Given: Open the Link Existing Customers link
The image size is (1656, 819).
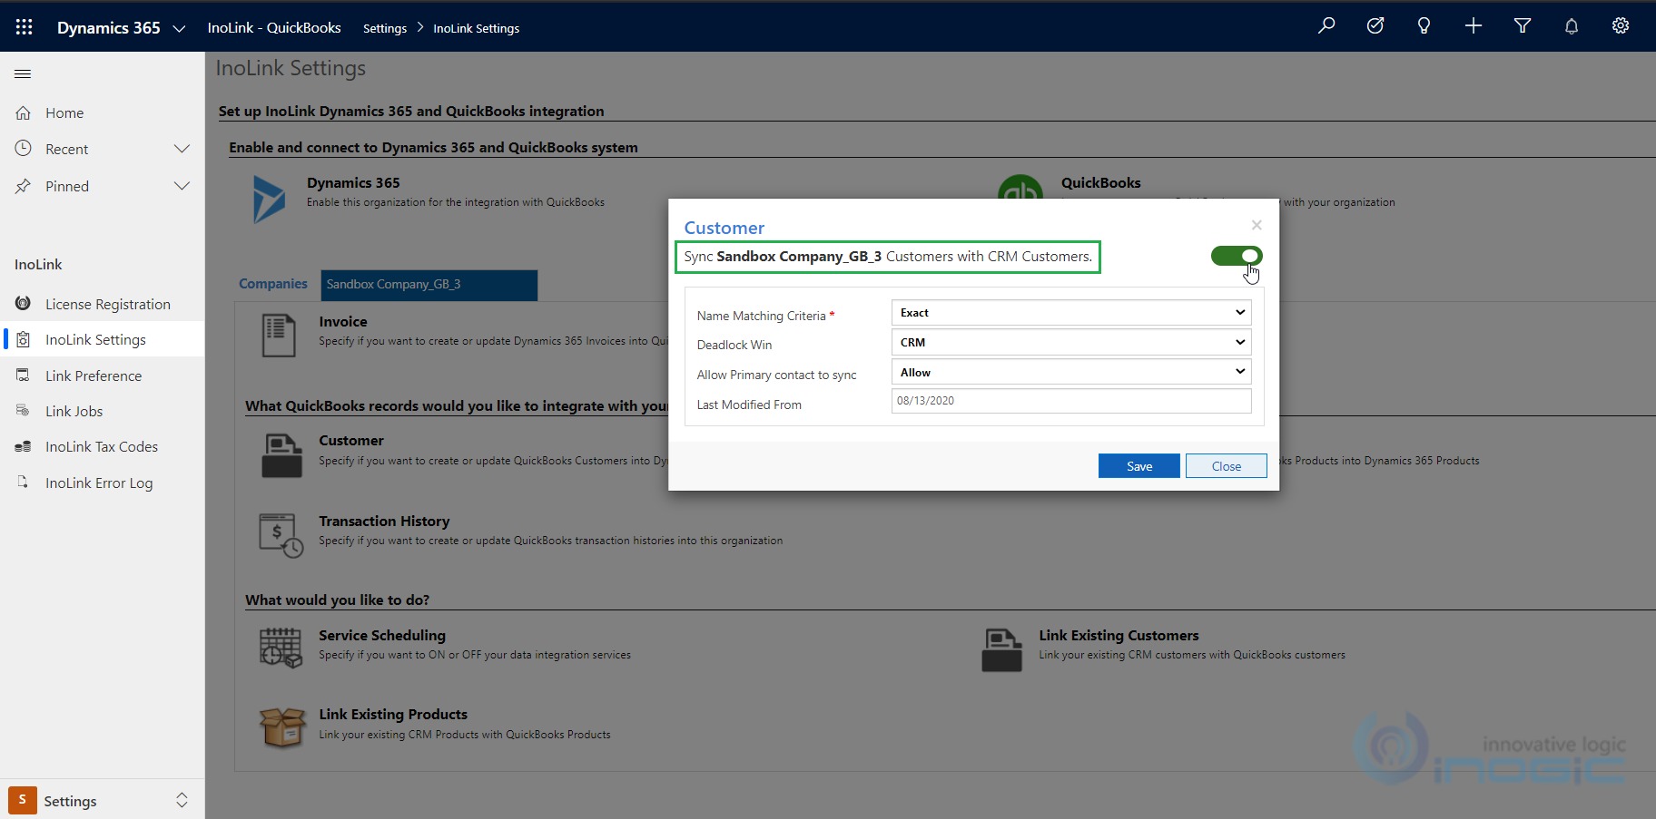Looking at the screenshot, I should click(x=1119, y=635).
